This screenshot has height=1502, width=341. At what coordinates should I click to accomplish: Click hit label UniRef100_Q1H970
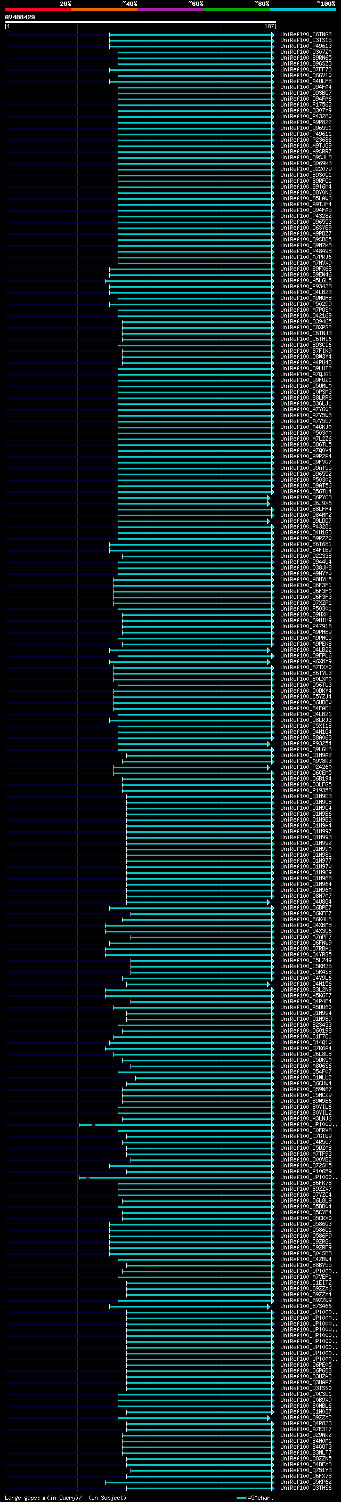click(306, 866)
